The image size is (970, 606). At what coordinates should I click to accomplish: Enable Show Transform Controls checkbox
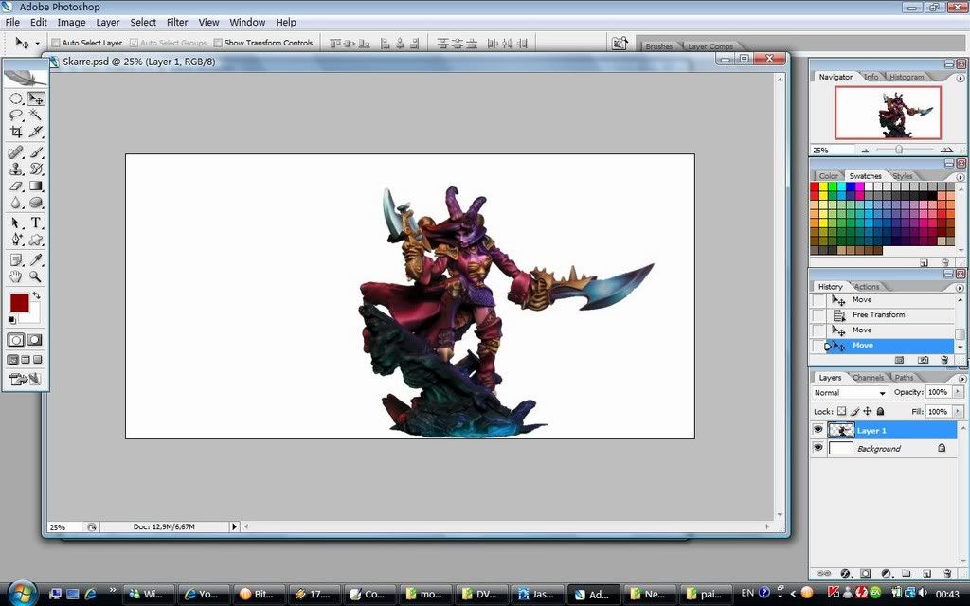(x=218, y=43)
